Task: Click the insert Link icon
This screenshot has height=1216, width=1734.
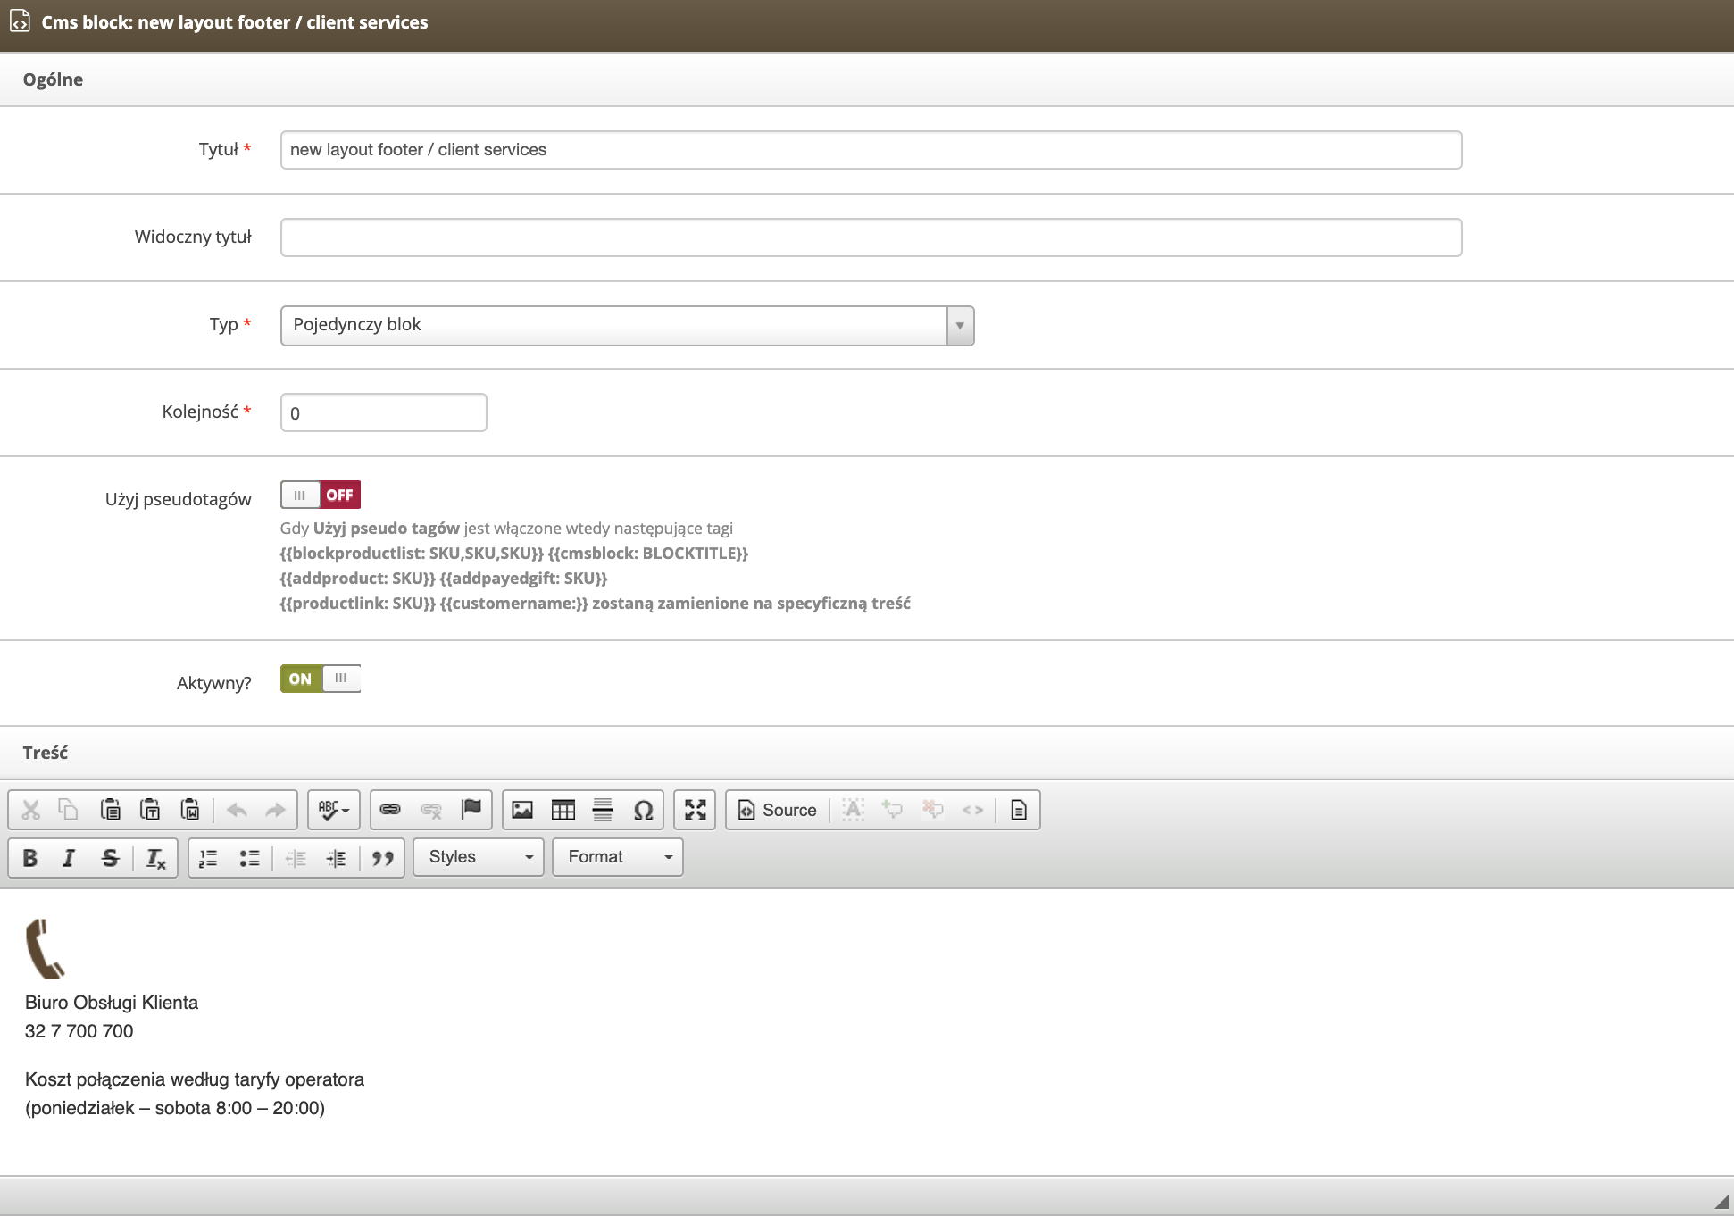Action: [390, 810]
